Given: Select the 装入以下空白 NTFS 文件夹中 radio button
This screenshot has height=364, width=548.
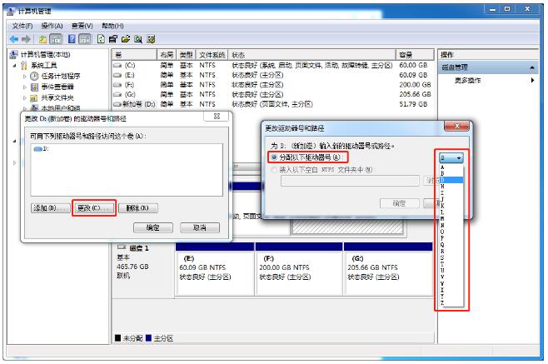Looking at the screenshot, I should coord(274,170).
